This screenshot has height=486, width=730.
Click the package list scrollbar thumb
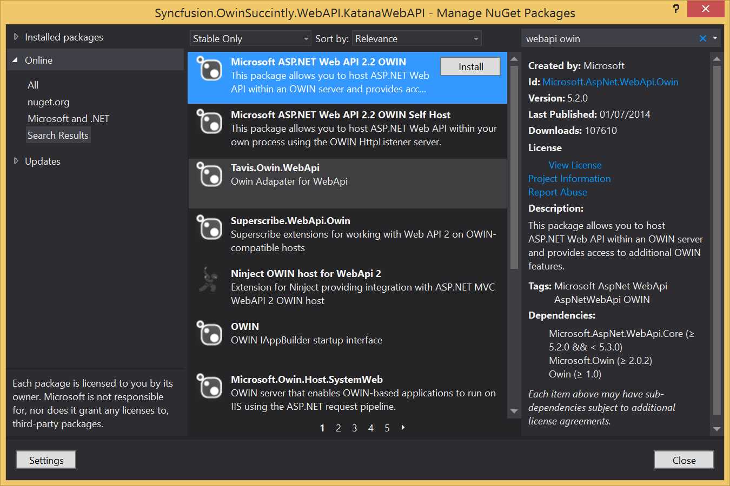pos(514,166)
